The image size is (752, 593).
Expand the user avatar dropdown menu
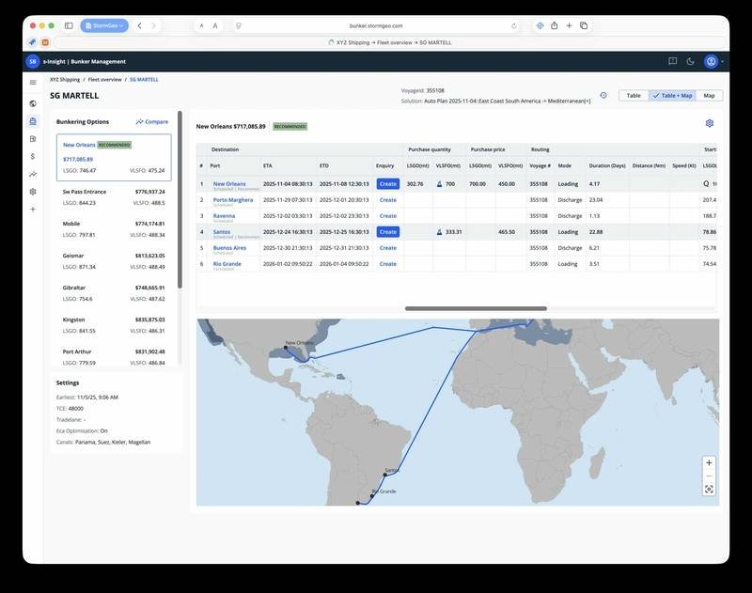(x=711, y=60)
